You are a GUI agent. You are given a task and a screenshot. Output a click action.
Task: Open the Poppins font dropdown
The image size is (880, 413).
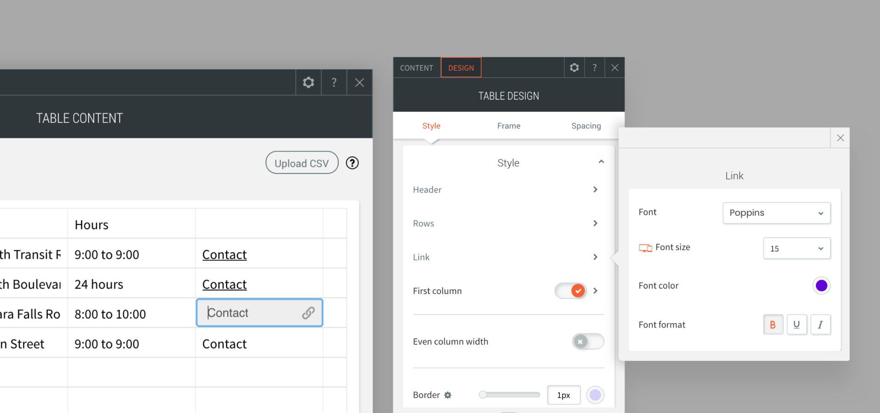pyautogui.click(x=776, y=212)
